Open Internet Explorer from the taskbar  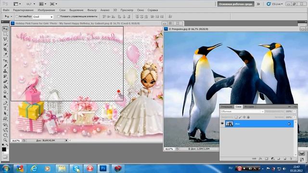click(34, 168)
